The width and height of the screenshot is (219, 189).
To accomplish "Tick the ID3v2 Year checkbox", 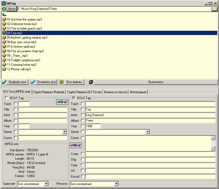I will (83, 126).
